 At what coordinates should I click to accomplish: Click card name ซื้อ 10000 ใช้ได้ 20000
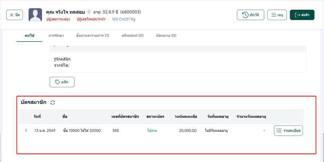click(82, 131)
